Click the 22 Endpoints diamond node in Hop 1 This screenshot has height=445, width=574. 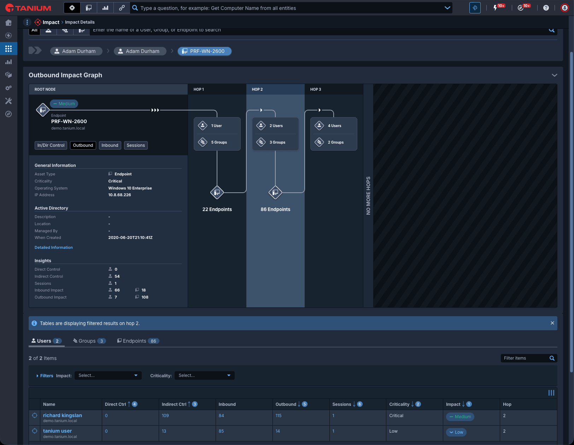tap(217, 192)
